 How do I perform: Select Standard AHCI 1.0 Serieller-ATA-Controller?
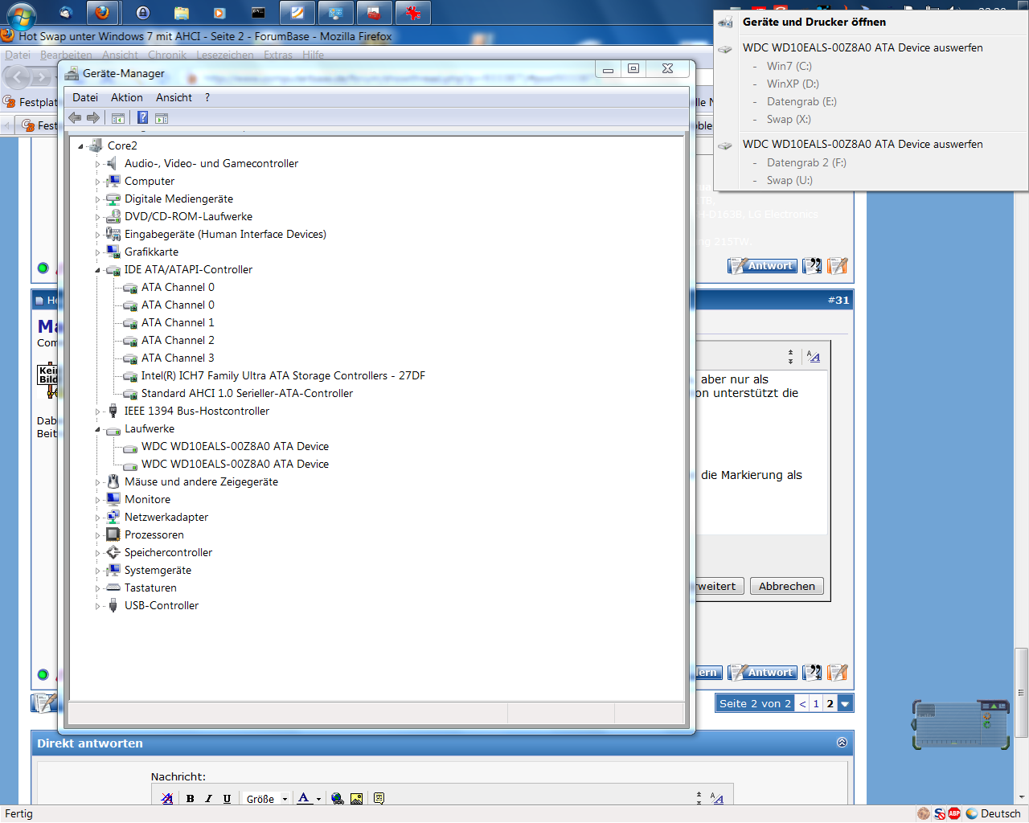click(x=247, y=394)
